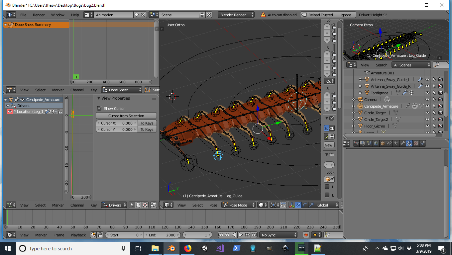
Task: Open Scene properties tab
Action: (369, 143)
